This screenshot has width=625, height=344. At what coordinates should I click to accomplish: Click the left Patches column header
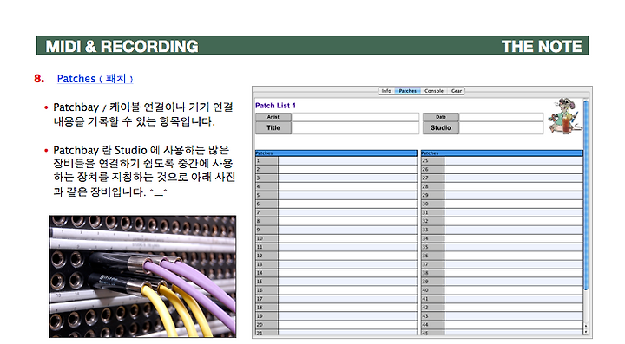[336, 153]
